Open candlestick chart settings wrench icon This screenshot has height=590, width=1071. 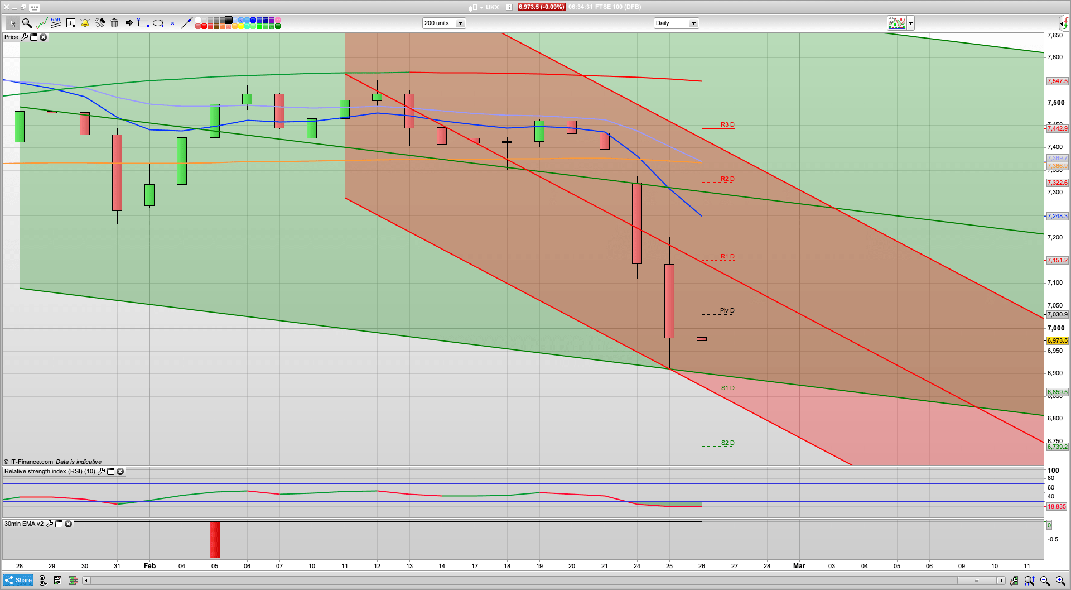[x=99, y=23]
